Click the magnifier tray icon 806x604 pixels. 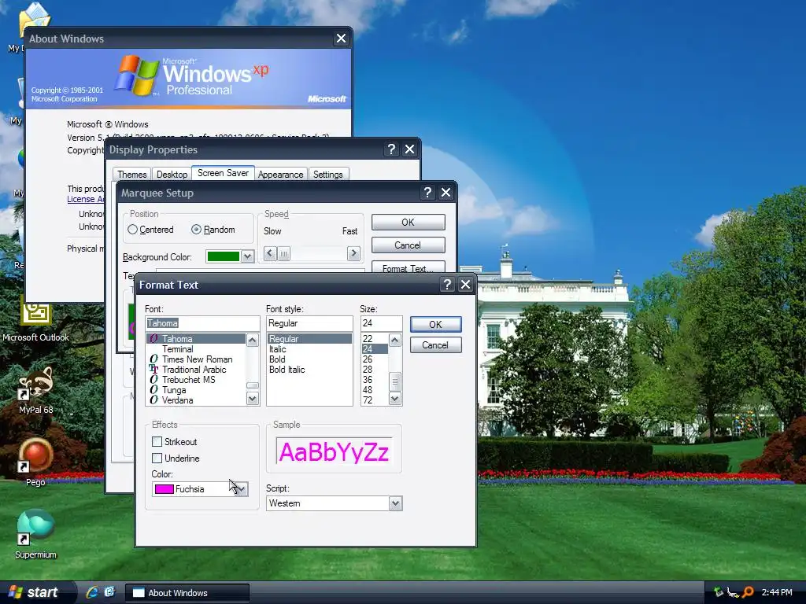pos(748,592)
